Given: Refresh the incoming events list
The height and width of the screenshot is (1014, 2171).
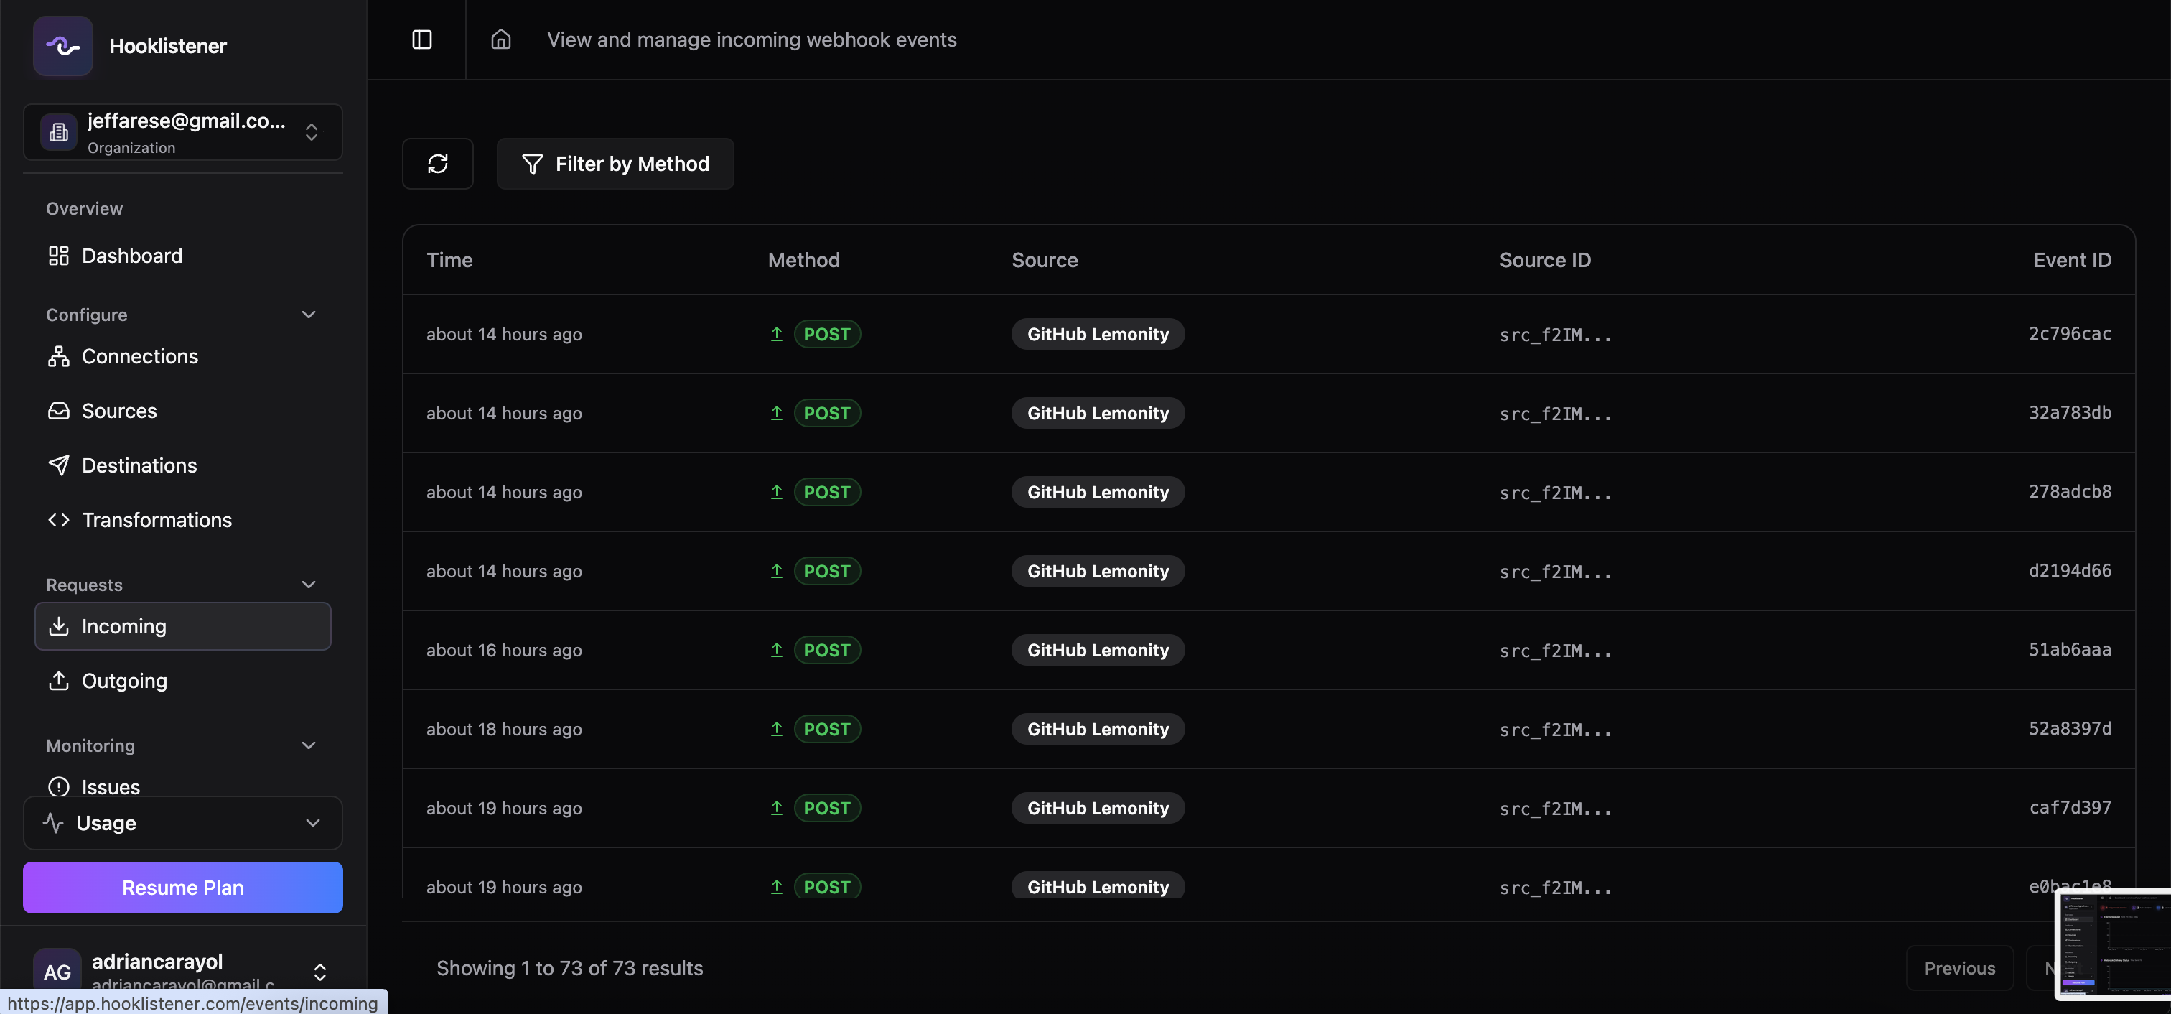Looking at the screenshot, I should click(x=437, y=164).
